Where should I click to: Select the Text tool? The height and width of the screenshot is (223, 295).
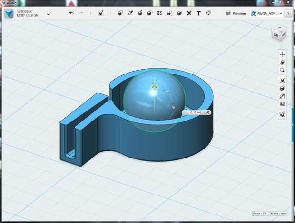pyautogui.click(x=198, y=13)
